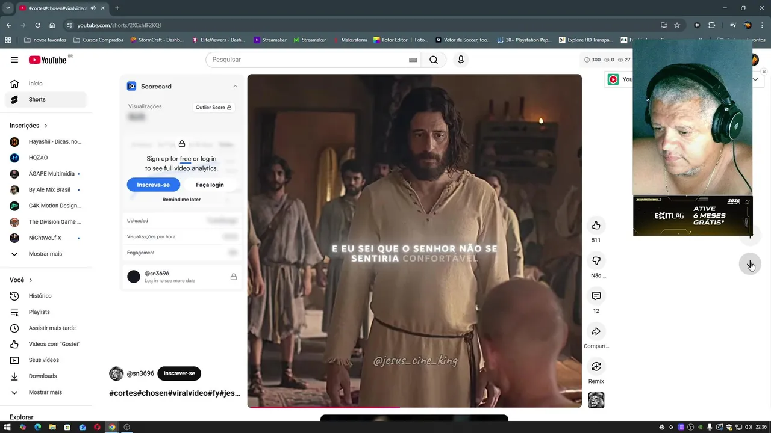Open File Explorer from taskbar
The image size is (771, 433).
52,427
